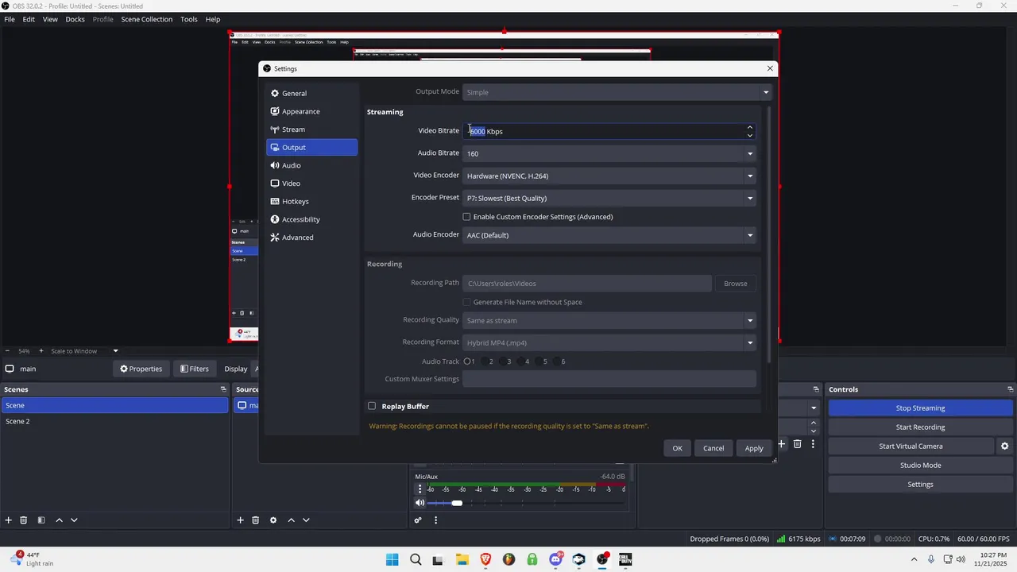Open Brave browser on taskbar

click(x=485, y=559)
